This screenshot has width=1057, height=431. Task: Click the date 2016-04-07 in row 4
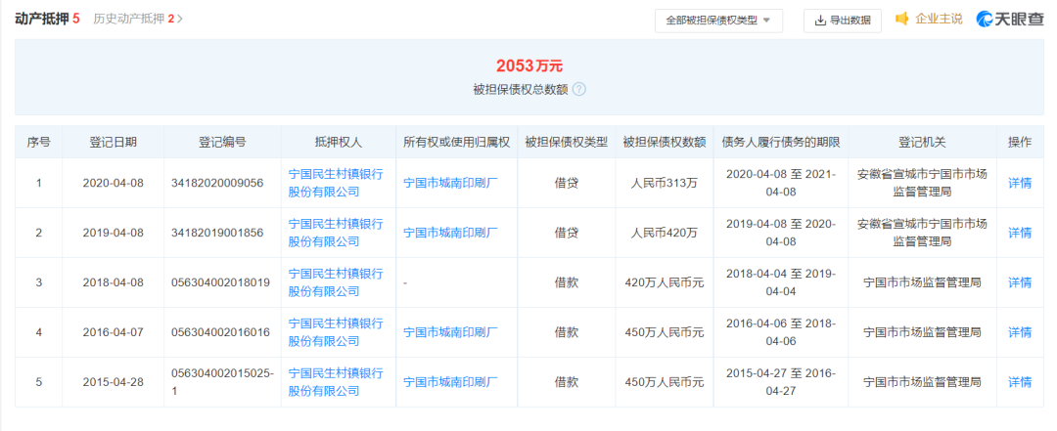[114, 332]
